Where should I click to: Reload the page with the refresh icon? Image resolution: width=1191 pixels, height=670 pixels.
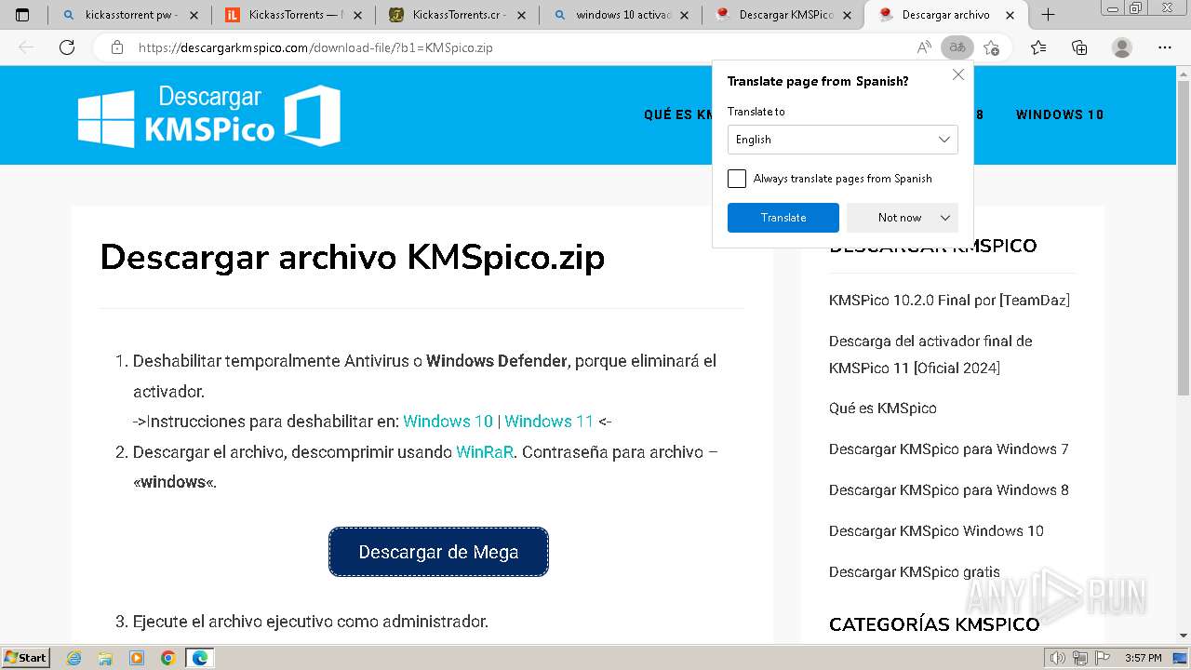click(67, 47)
